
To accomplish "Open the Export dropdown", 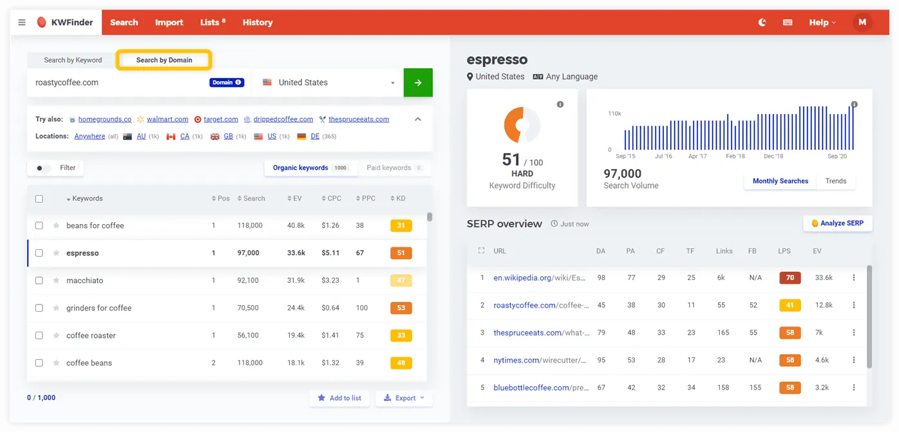I will click(404, 398).
